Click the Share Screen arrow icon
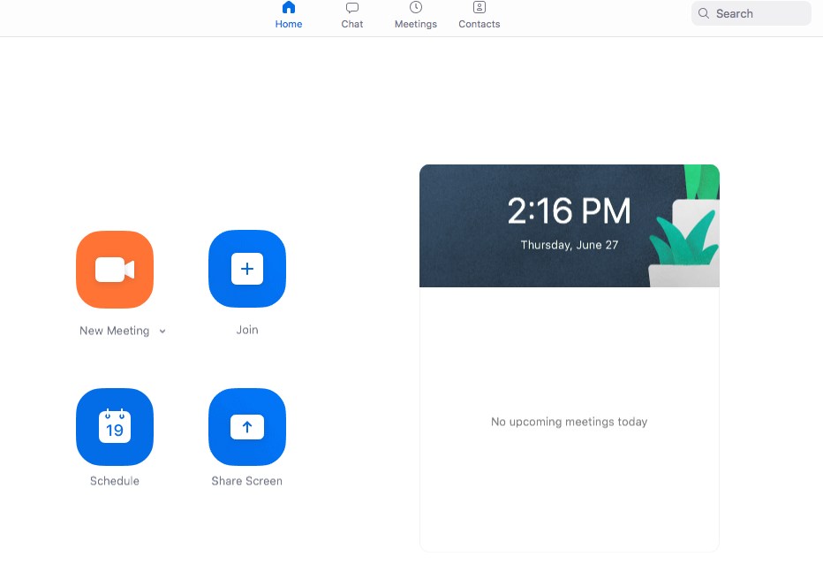The width and height of the screenshot is (823, 572). pos(247,427)
